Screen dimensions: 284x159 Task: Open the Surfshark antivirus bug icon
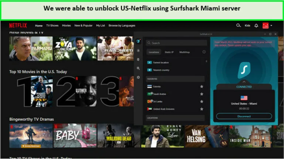coord(138,59)
